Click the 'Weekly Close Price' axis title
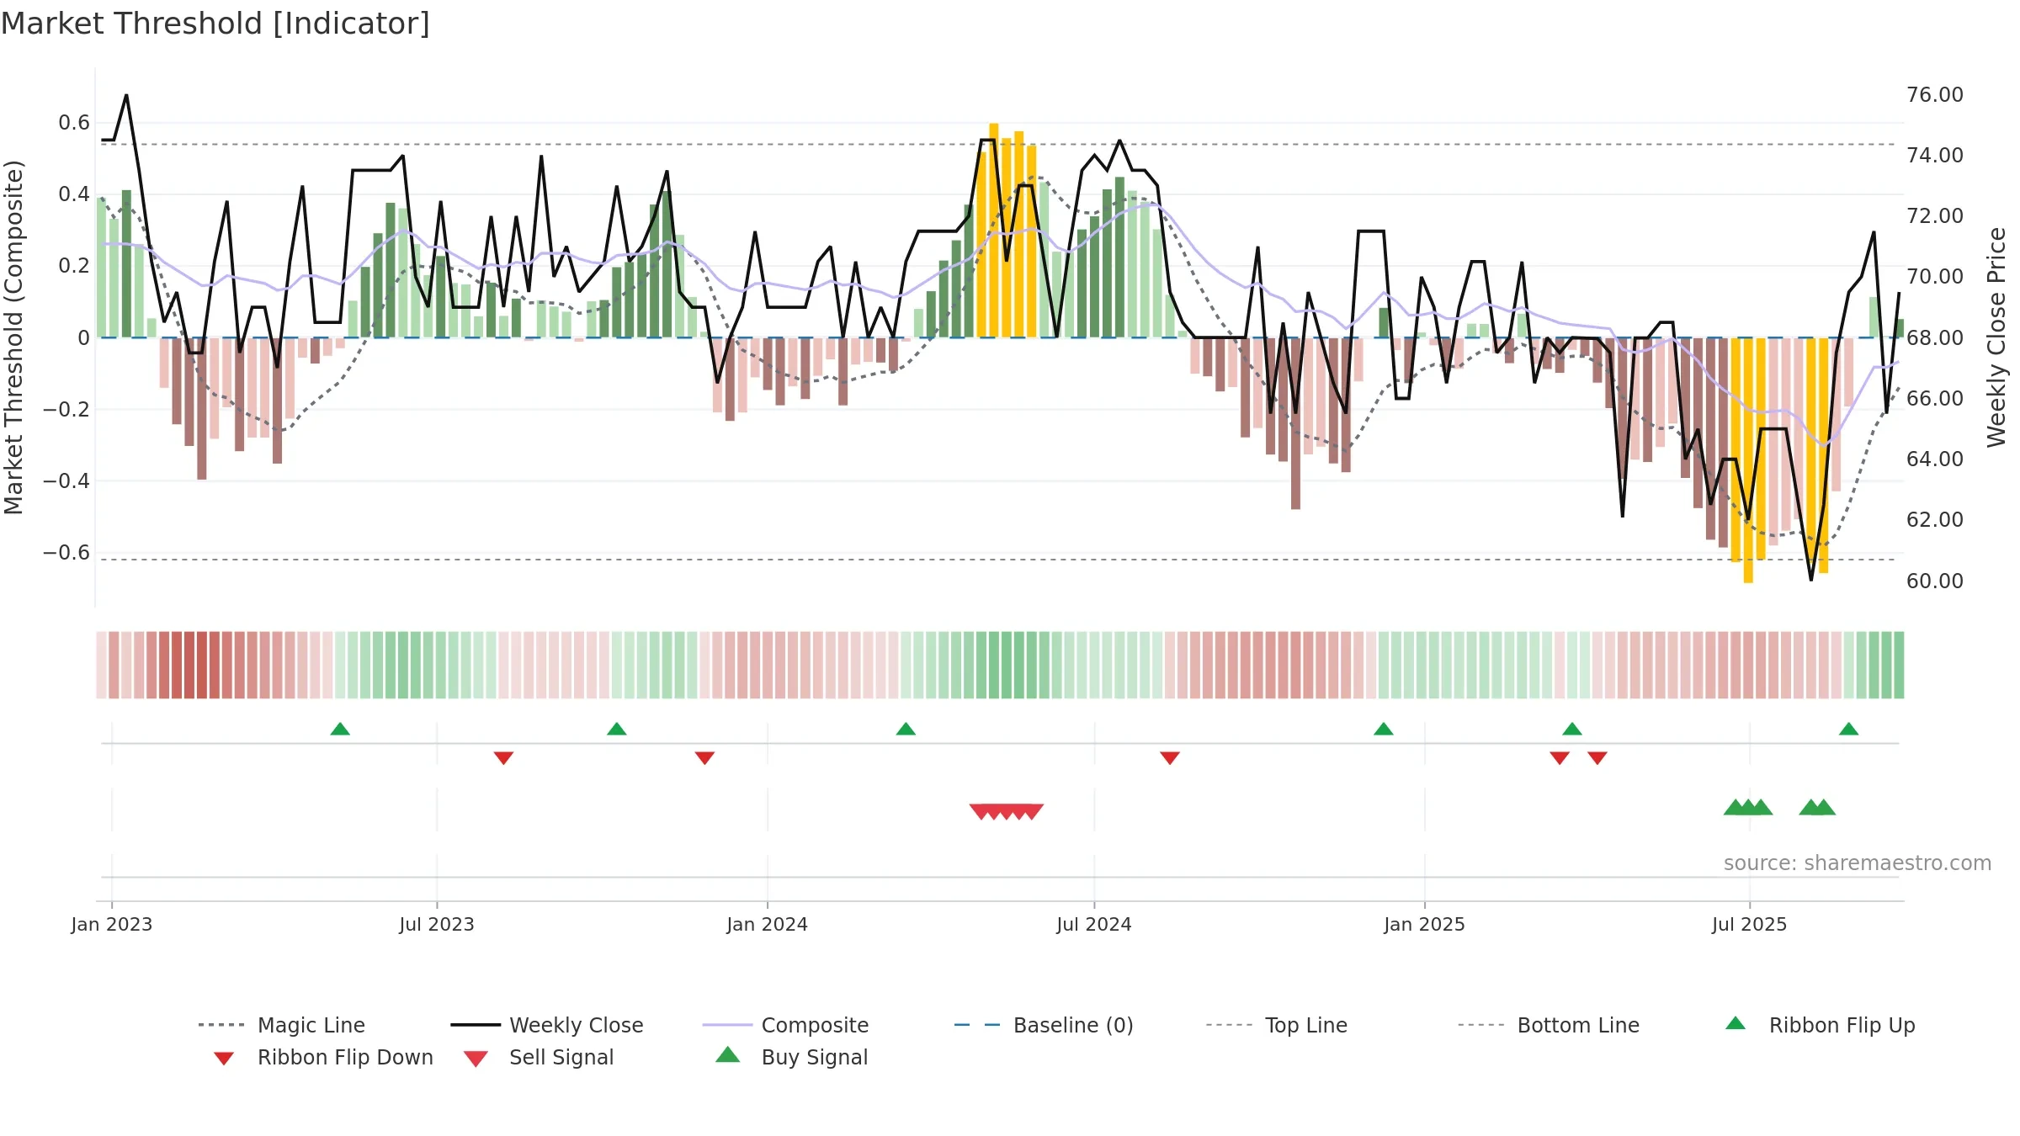Viewport: 2020px width, 1136px height. pos(1996,337)
